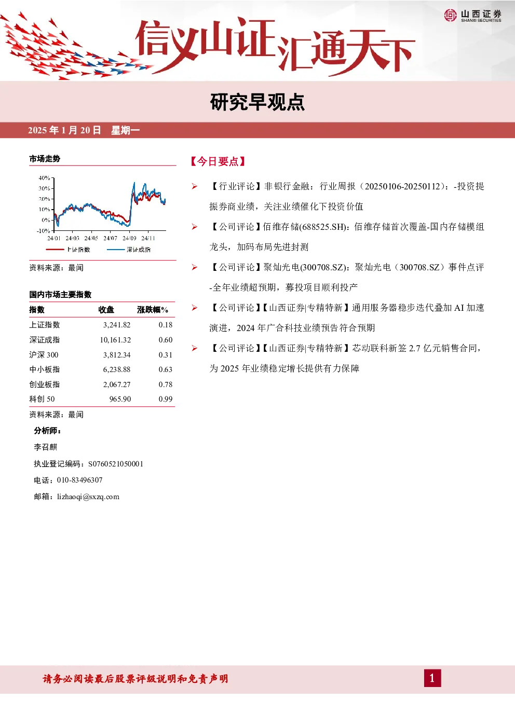
Task: Click the 市场走势 section heading
Action: (45, 159)
